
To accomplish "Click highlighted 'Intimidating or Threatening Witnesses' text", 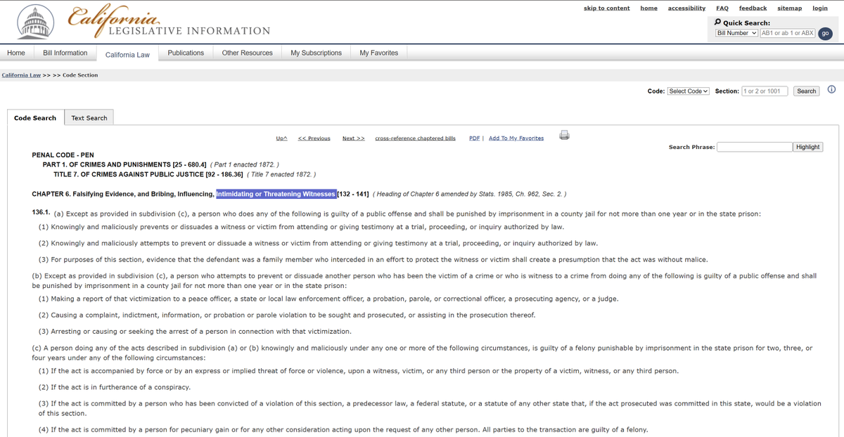I will coord(276,194).
